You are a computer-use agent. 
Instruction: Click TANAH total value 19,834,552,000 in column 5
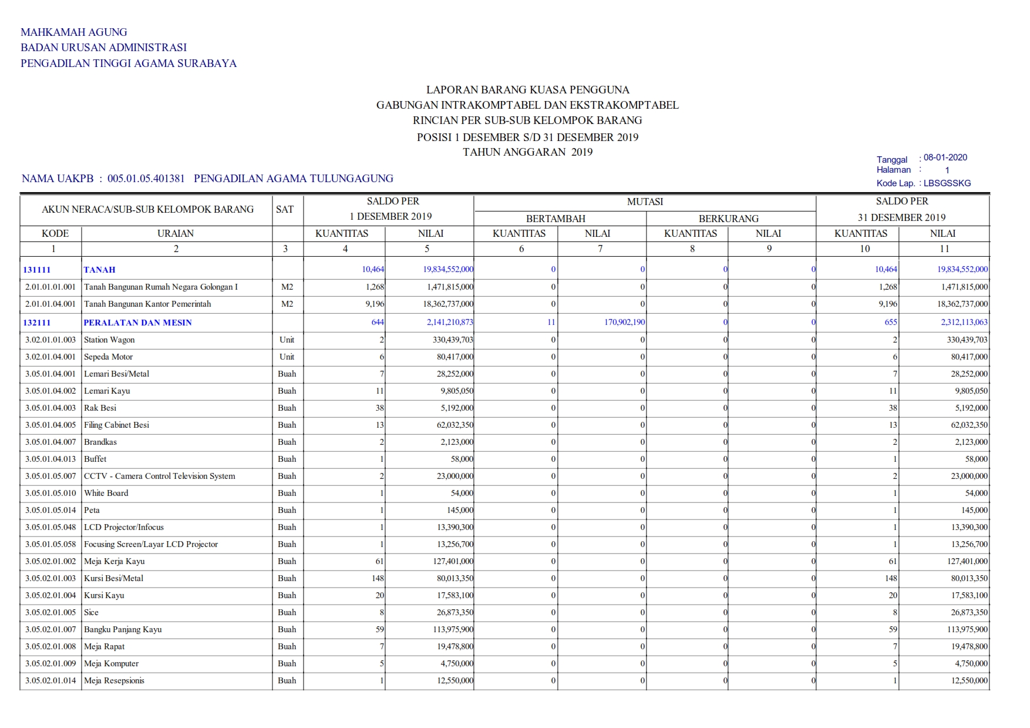click(x=448, y=270)
